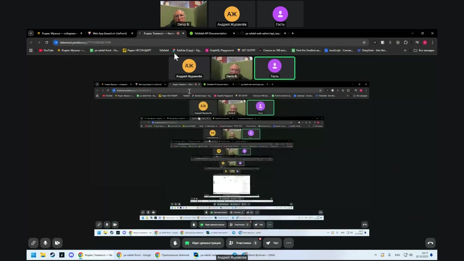Viewport: 464px width, 261px height.
Task: Open the GraphQL Playground bookmark
Action: click(x=219, y=50)
